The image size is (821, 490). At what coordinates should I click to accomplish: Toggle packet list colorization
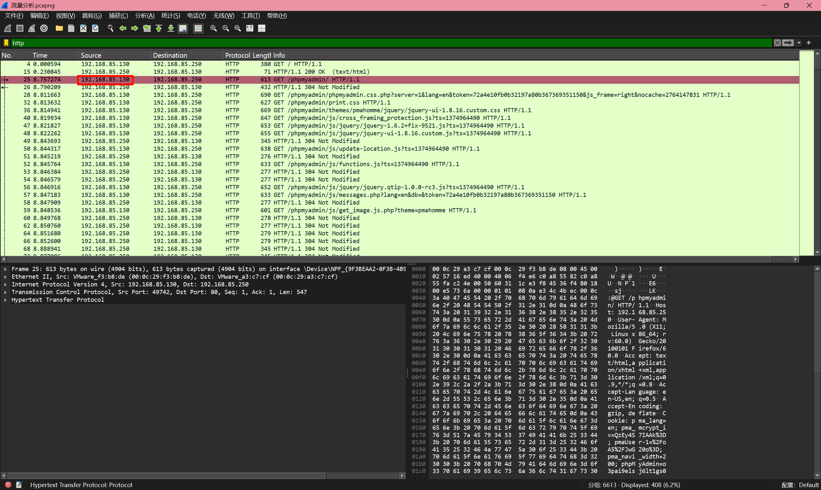click(x=198, y=29)
